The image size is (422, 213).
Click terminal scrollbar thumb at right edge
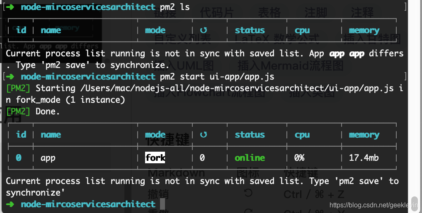[x=415, y=203]
